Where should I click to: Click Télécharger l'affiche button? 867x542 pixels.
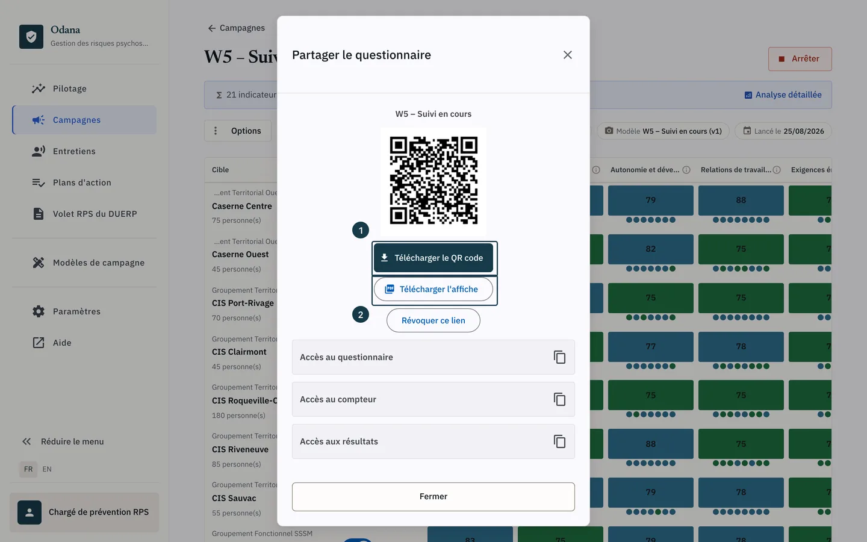pyautogui.click(x=433, y=289)
